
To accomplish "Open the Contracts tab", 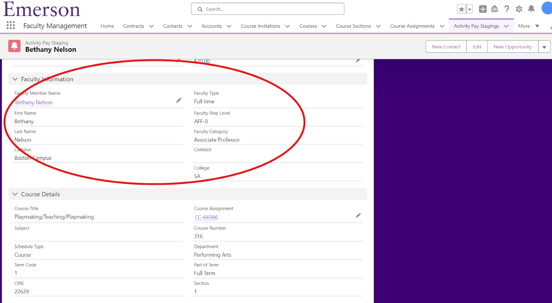I will click(x=134, y=26).
